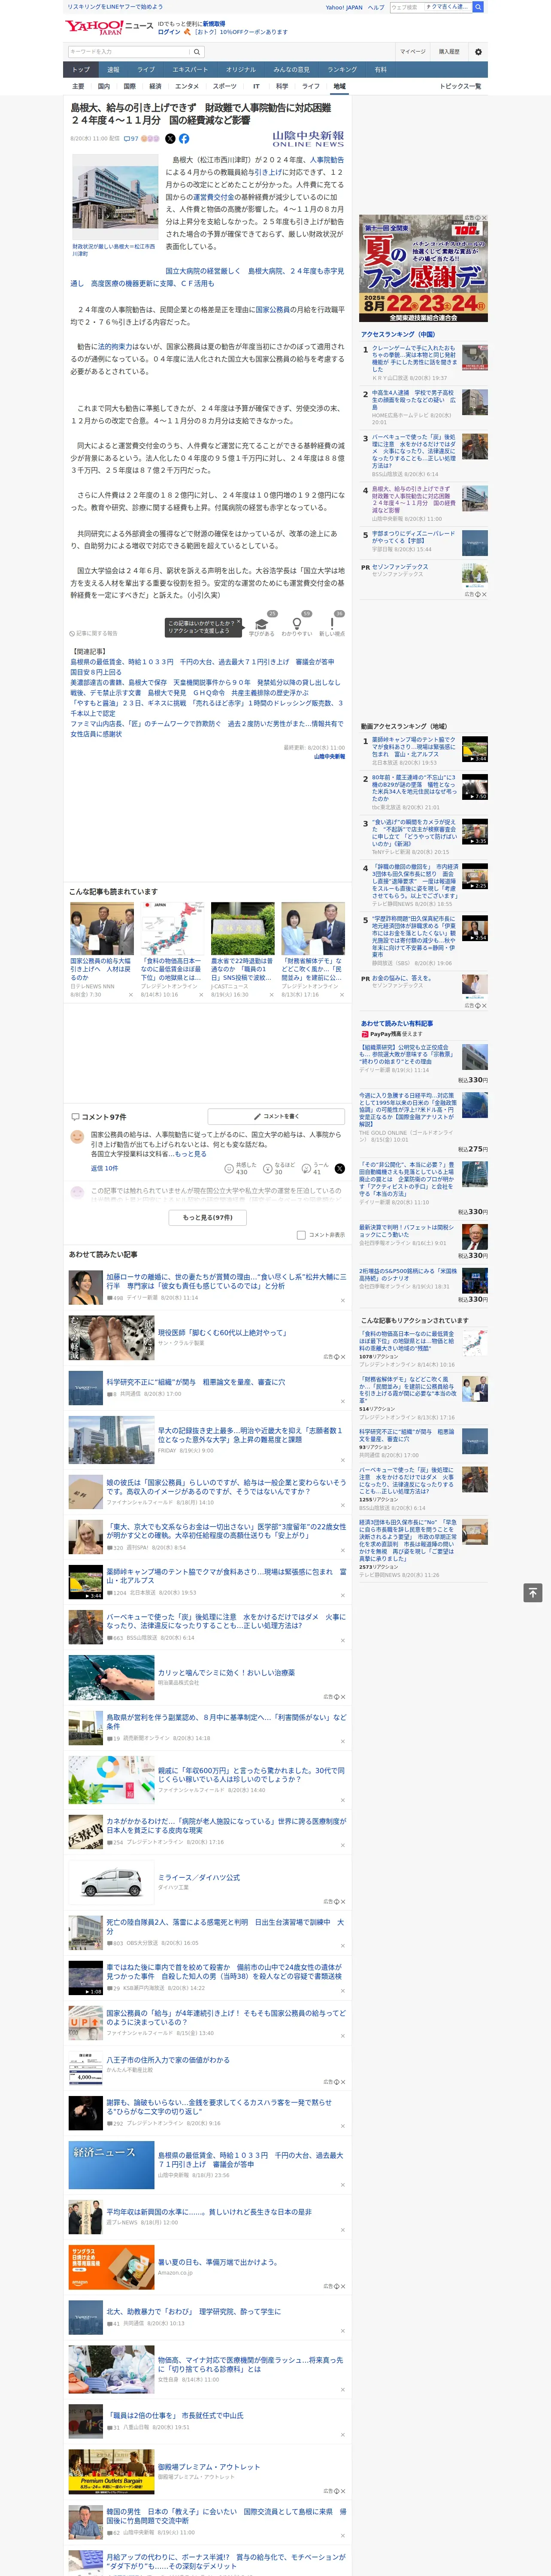
Task: React with 学びがある graduation cap icon
Action: [x=262, y=623]
